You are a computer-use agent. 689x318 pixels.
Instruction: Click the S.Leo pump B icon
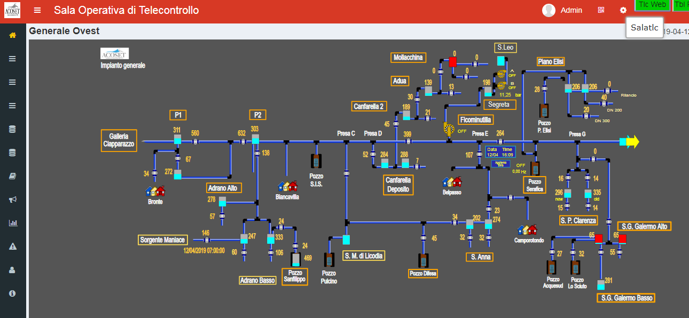point(502,85)
